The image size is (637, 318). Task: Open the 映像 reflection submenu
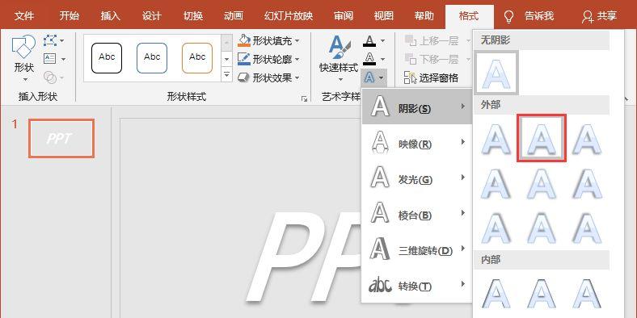pos(417,144)
